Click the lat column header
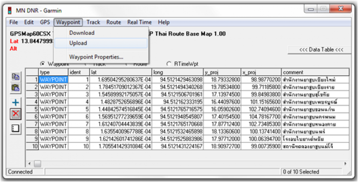This screenshot has height=182, width=358. click(x=121, y=72)
